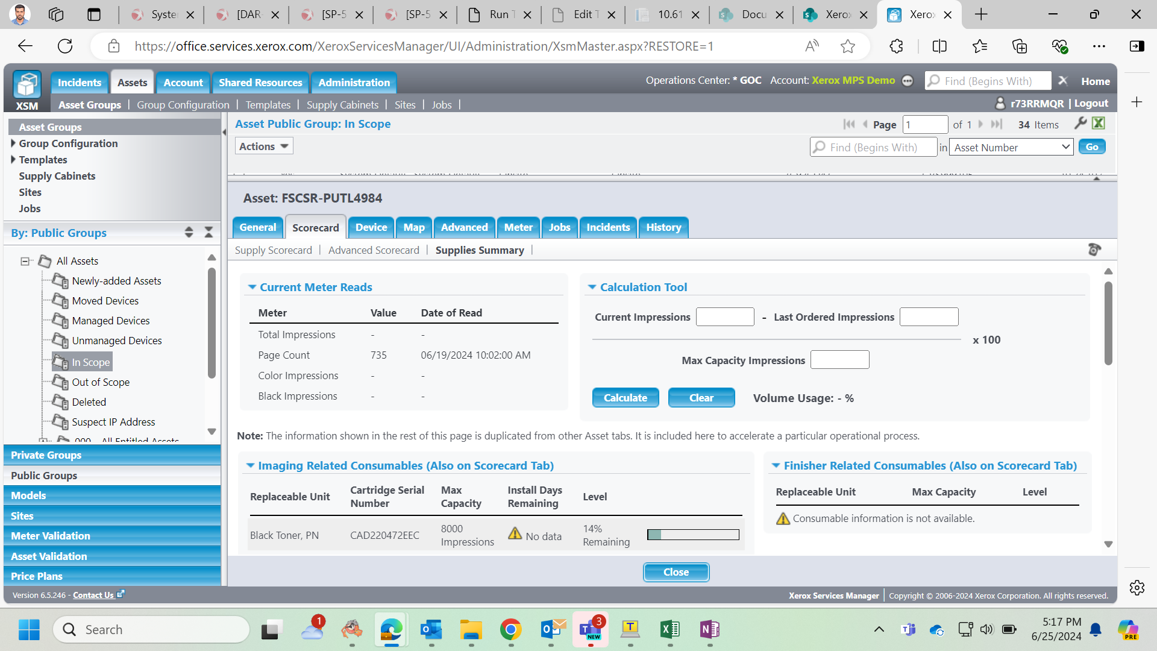Image resolution: width=1157 pixels, height=651 pixels.
Task: Click the X icon beside the top Find box
Action: coord(1063,81)
